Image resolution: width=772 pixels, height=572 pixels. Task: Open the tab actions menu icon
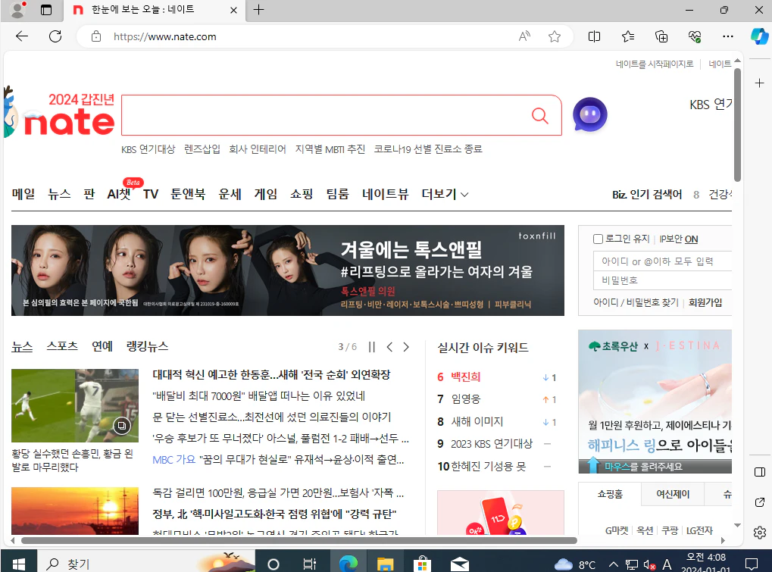click(45, 10)
